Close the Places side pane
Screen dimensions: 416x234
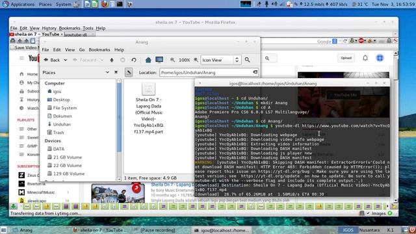[x=116, y=72]
